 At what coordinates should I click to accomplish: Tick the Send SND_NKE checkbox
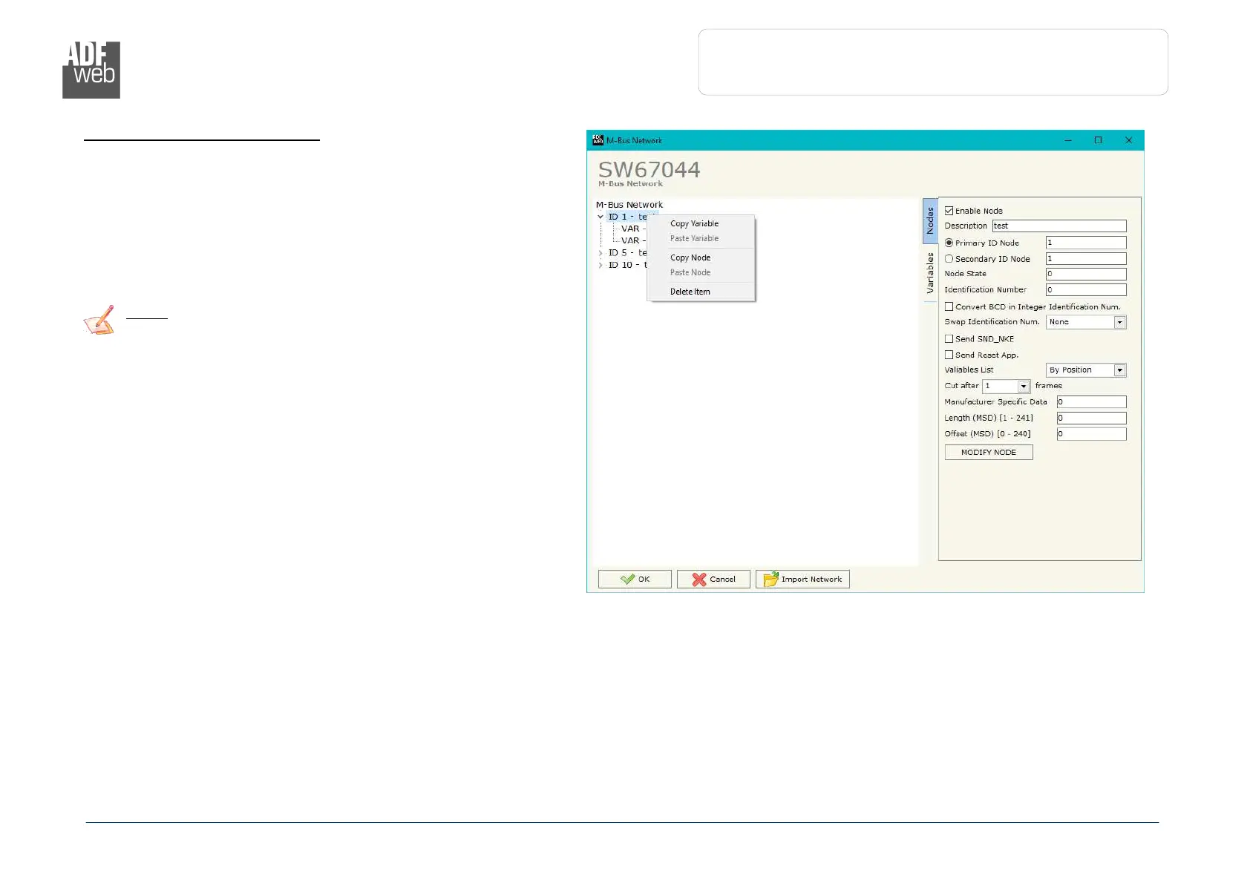coord(949,339)
